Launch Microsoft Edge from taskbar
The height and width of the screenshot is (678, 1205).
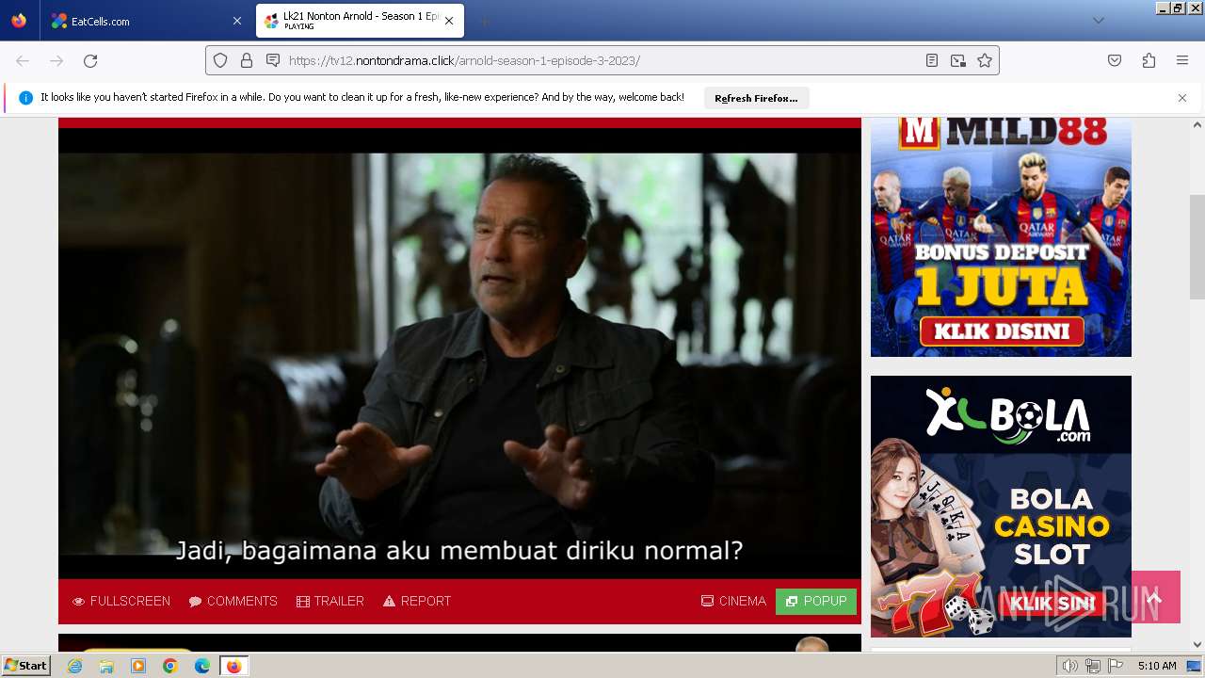point(202,666)
